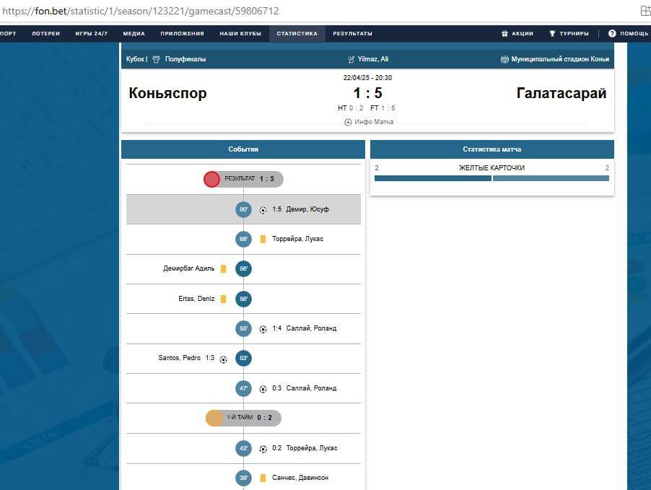Open the Коньяспор team name

point(167,93)
